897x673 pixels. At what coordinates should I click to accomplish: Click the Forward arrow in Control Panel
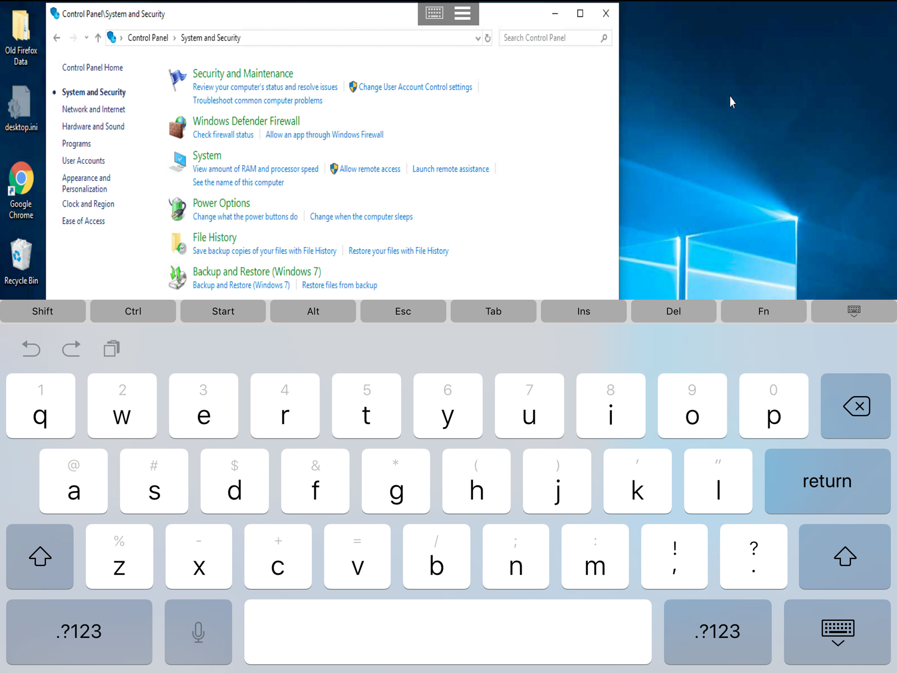[74, 38]
